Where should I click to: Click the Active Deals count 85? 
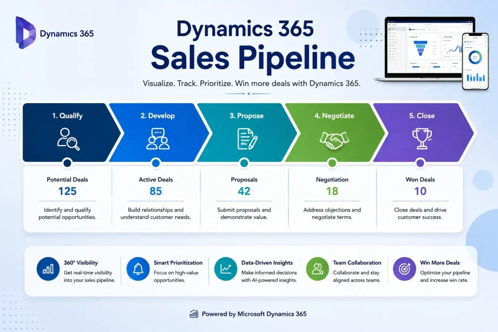click(156, 191)
